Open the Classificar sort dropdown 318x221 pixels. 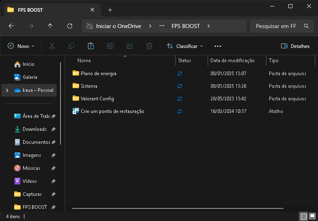tap(185, 46)
